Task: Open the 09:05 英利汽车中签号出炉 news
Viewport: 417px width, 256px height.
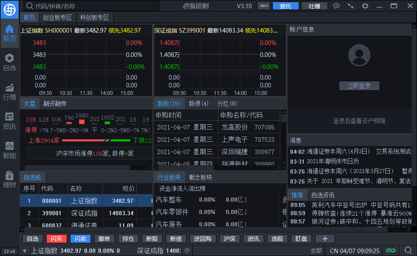Action: 351,205
